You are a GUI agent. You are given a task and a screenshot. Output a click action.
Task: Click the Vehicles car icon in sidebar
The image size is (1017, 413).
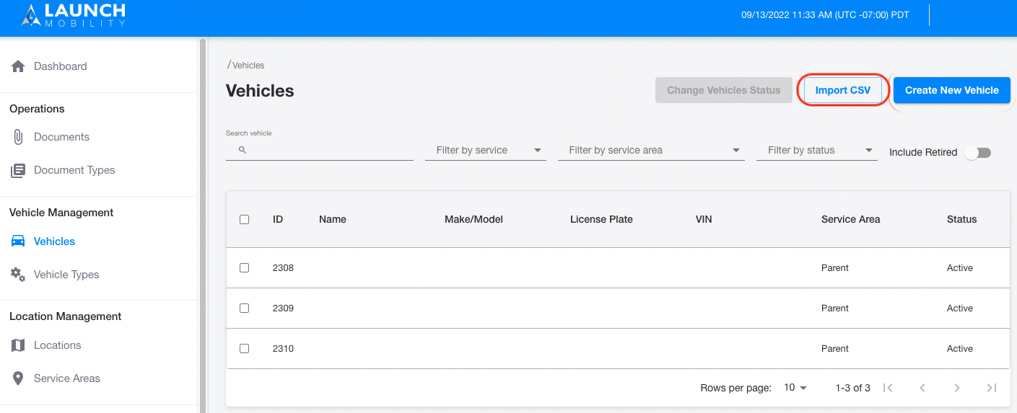[x=18, y=241]
